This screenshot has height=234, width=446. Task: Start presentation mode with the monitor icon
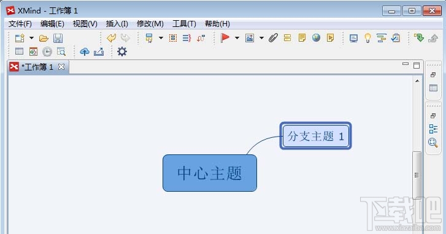(x=353, y=38)
